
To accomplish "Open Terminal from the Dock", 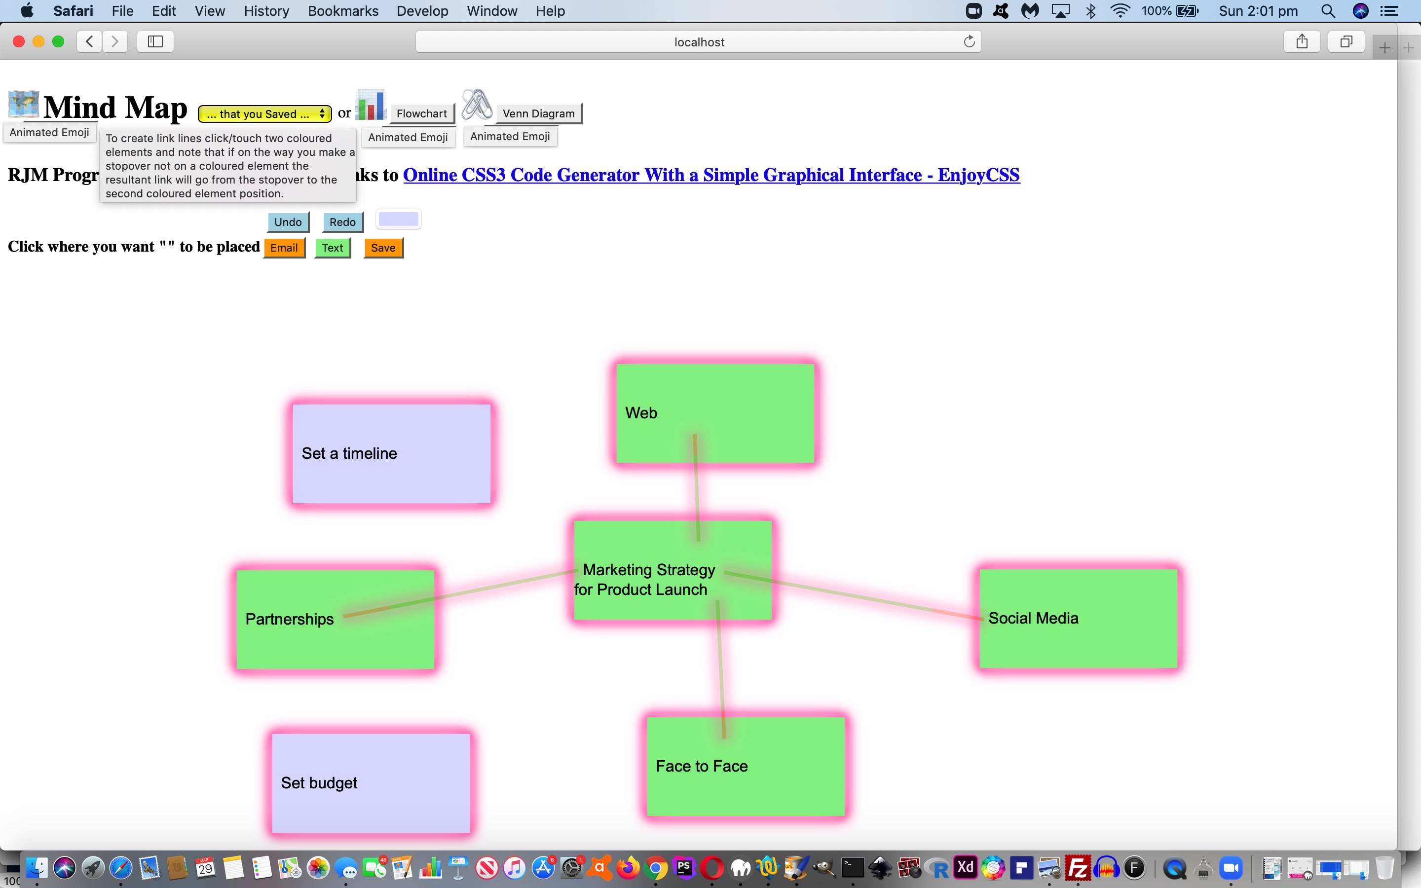I will 853,867.
